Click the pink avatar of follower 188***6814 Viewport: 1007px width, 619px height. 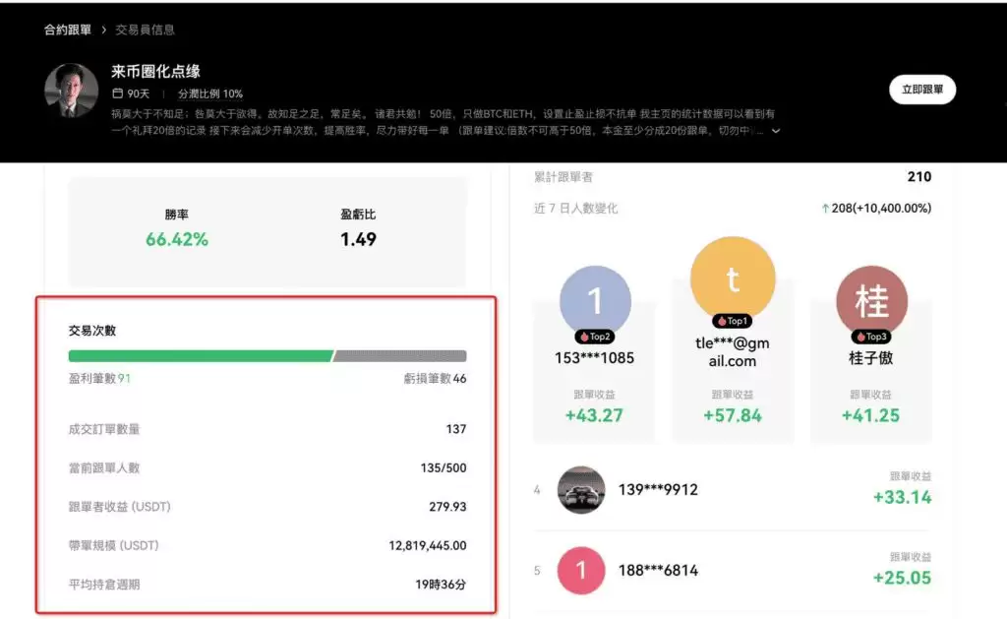580,569
